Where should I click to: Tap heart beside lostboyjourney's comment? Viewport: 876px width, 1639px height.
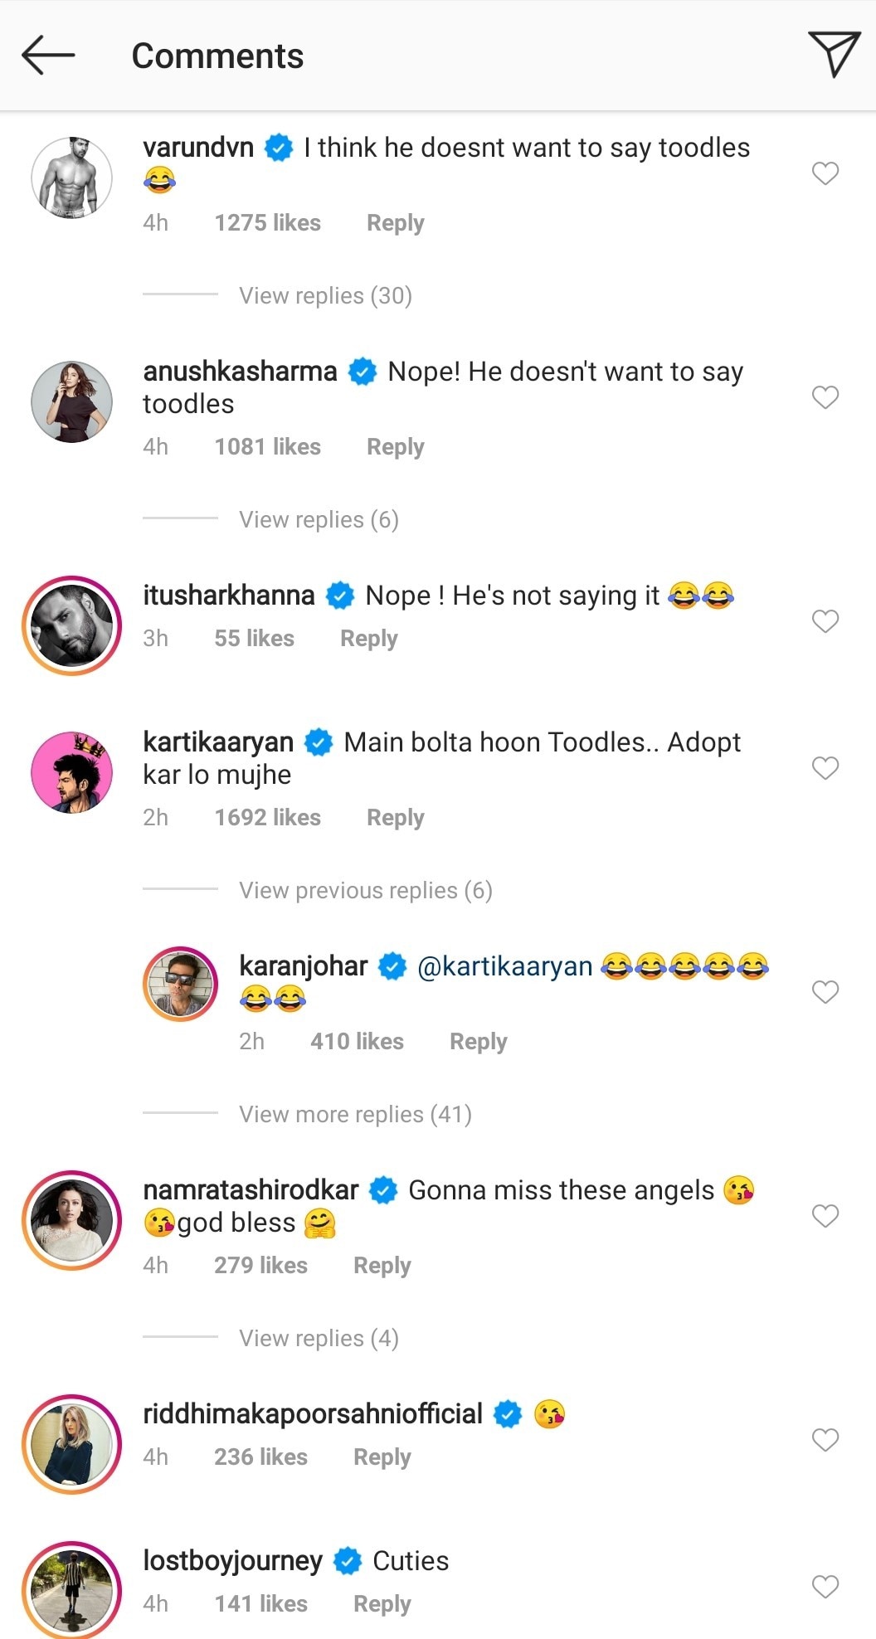point(825,1587)
